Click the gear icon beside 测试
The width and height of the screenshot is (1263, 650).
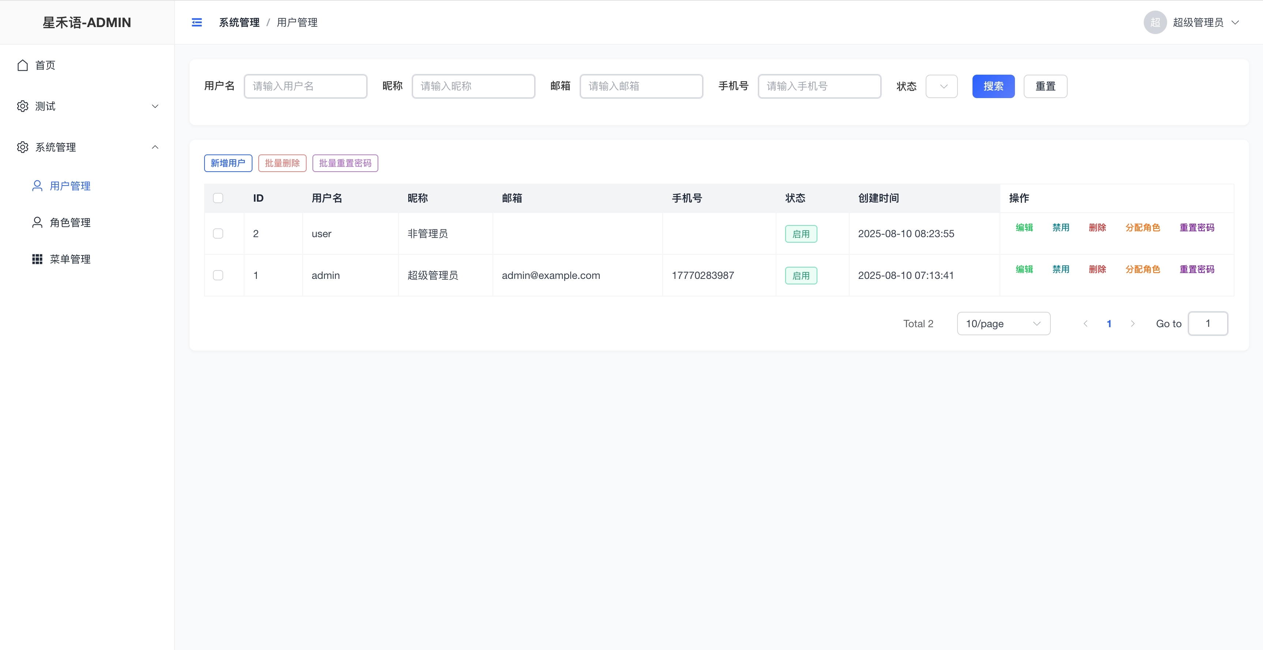(x=23, y=107)
